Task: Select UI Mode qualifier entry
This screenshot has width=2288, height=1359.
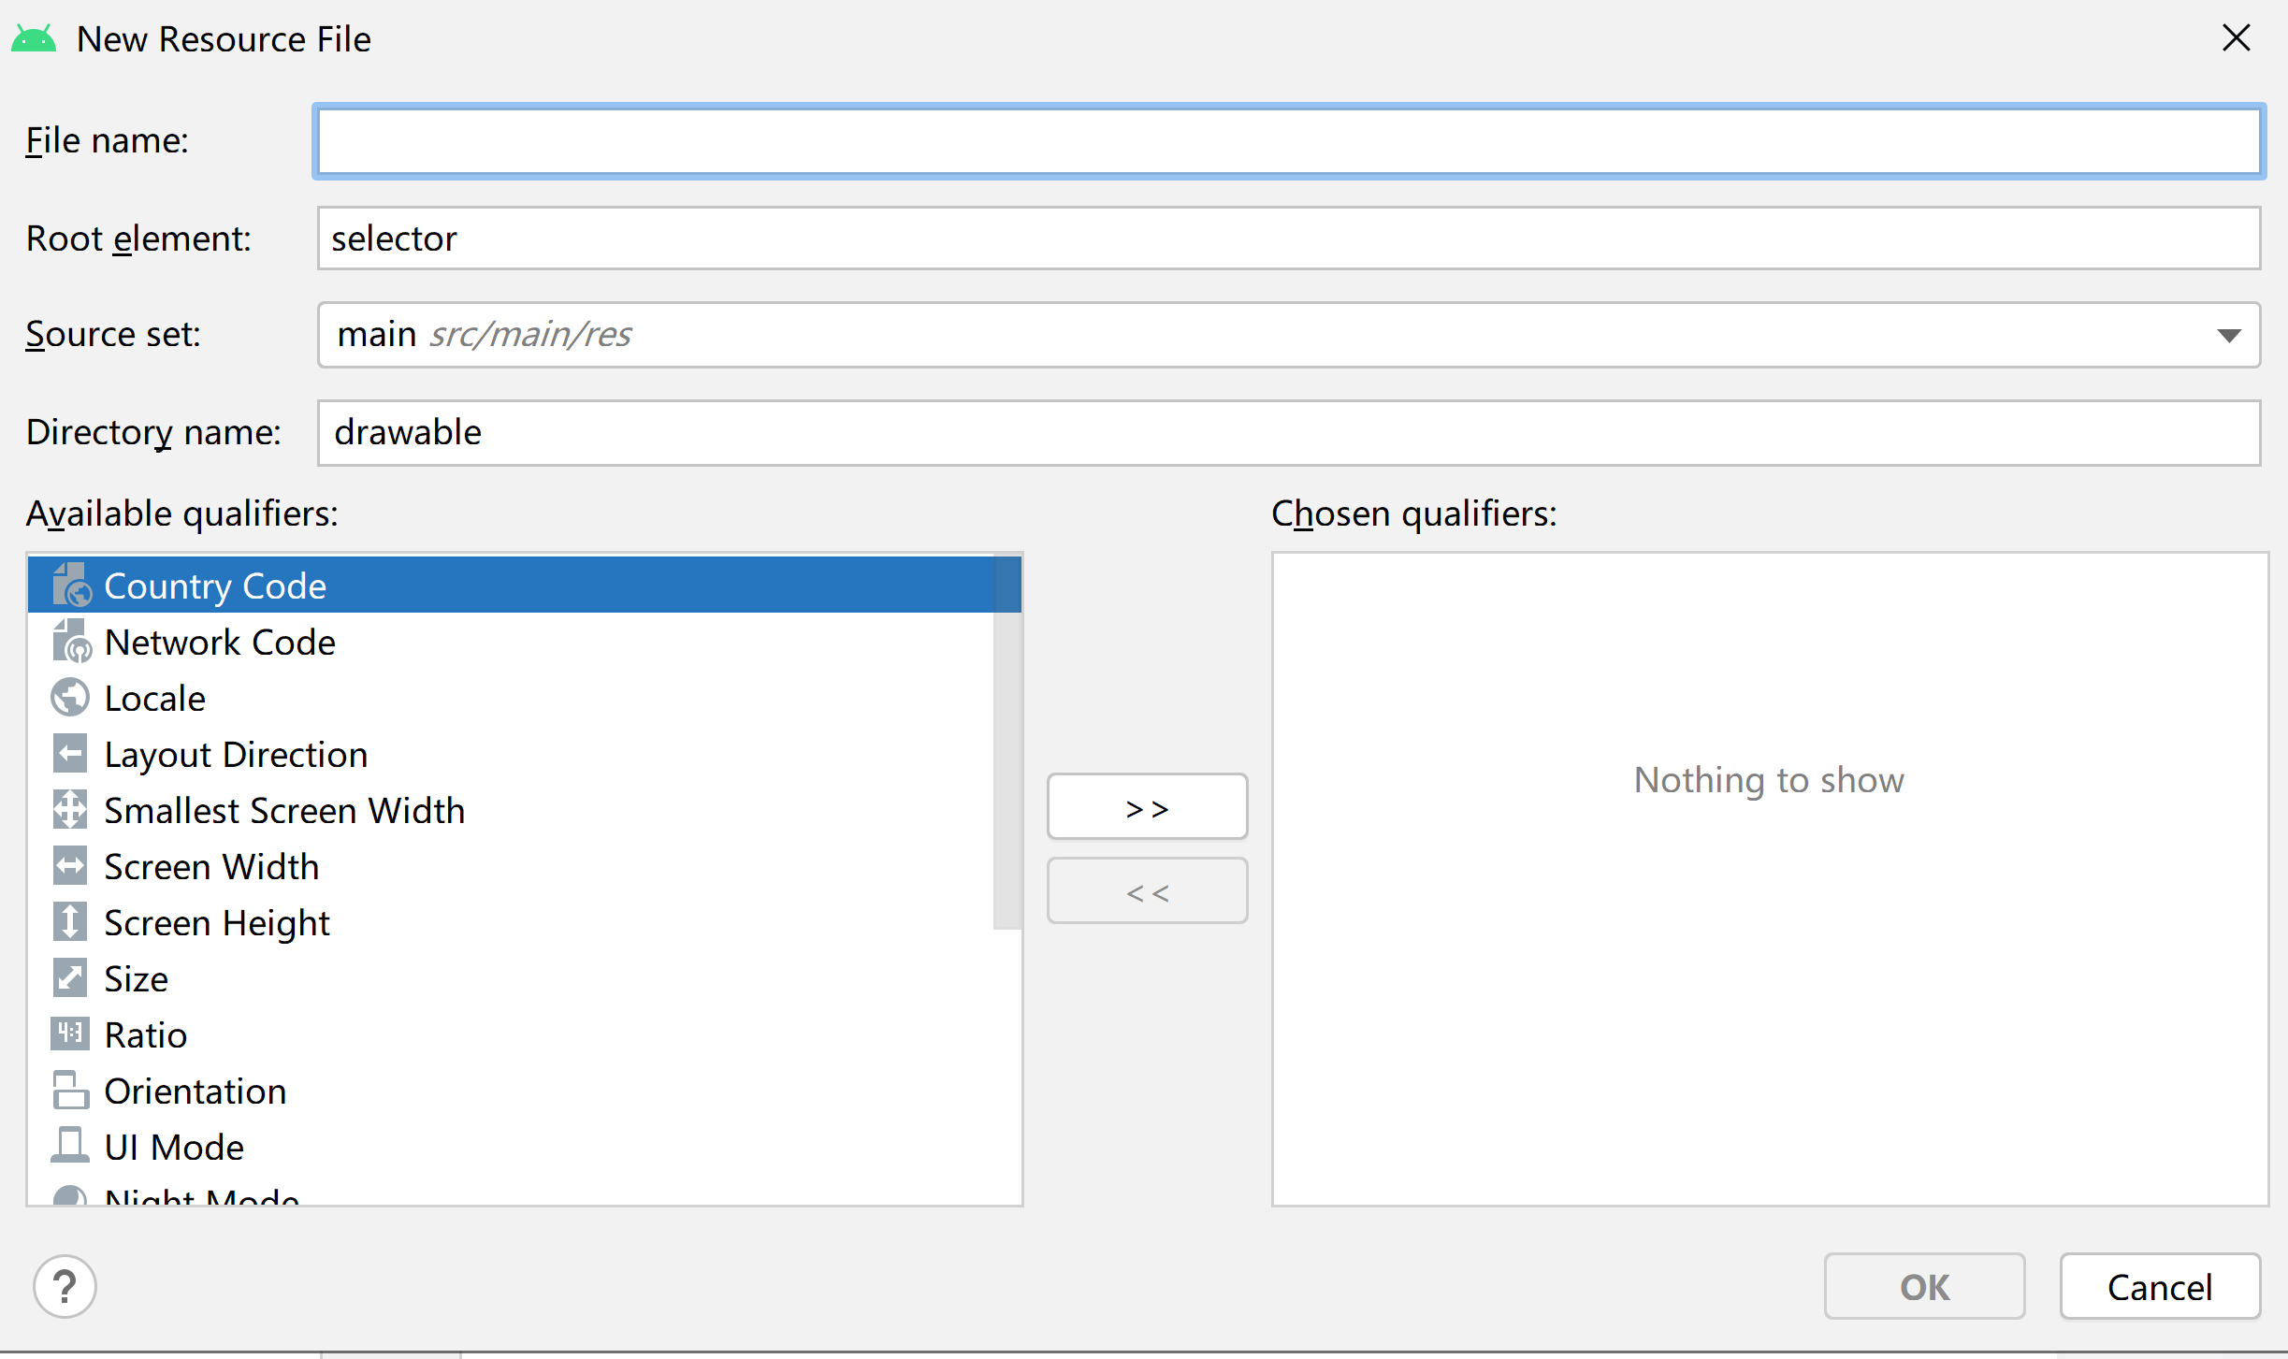Action: [174, 1148]
